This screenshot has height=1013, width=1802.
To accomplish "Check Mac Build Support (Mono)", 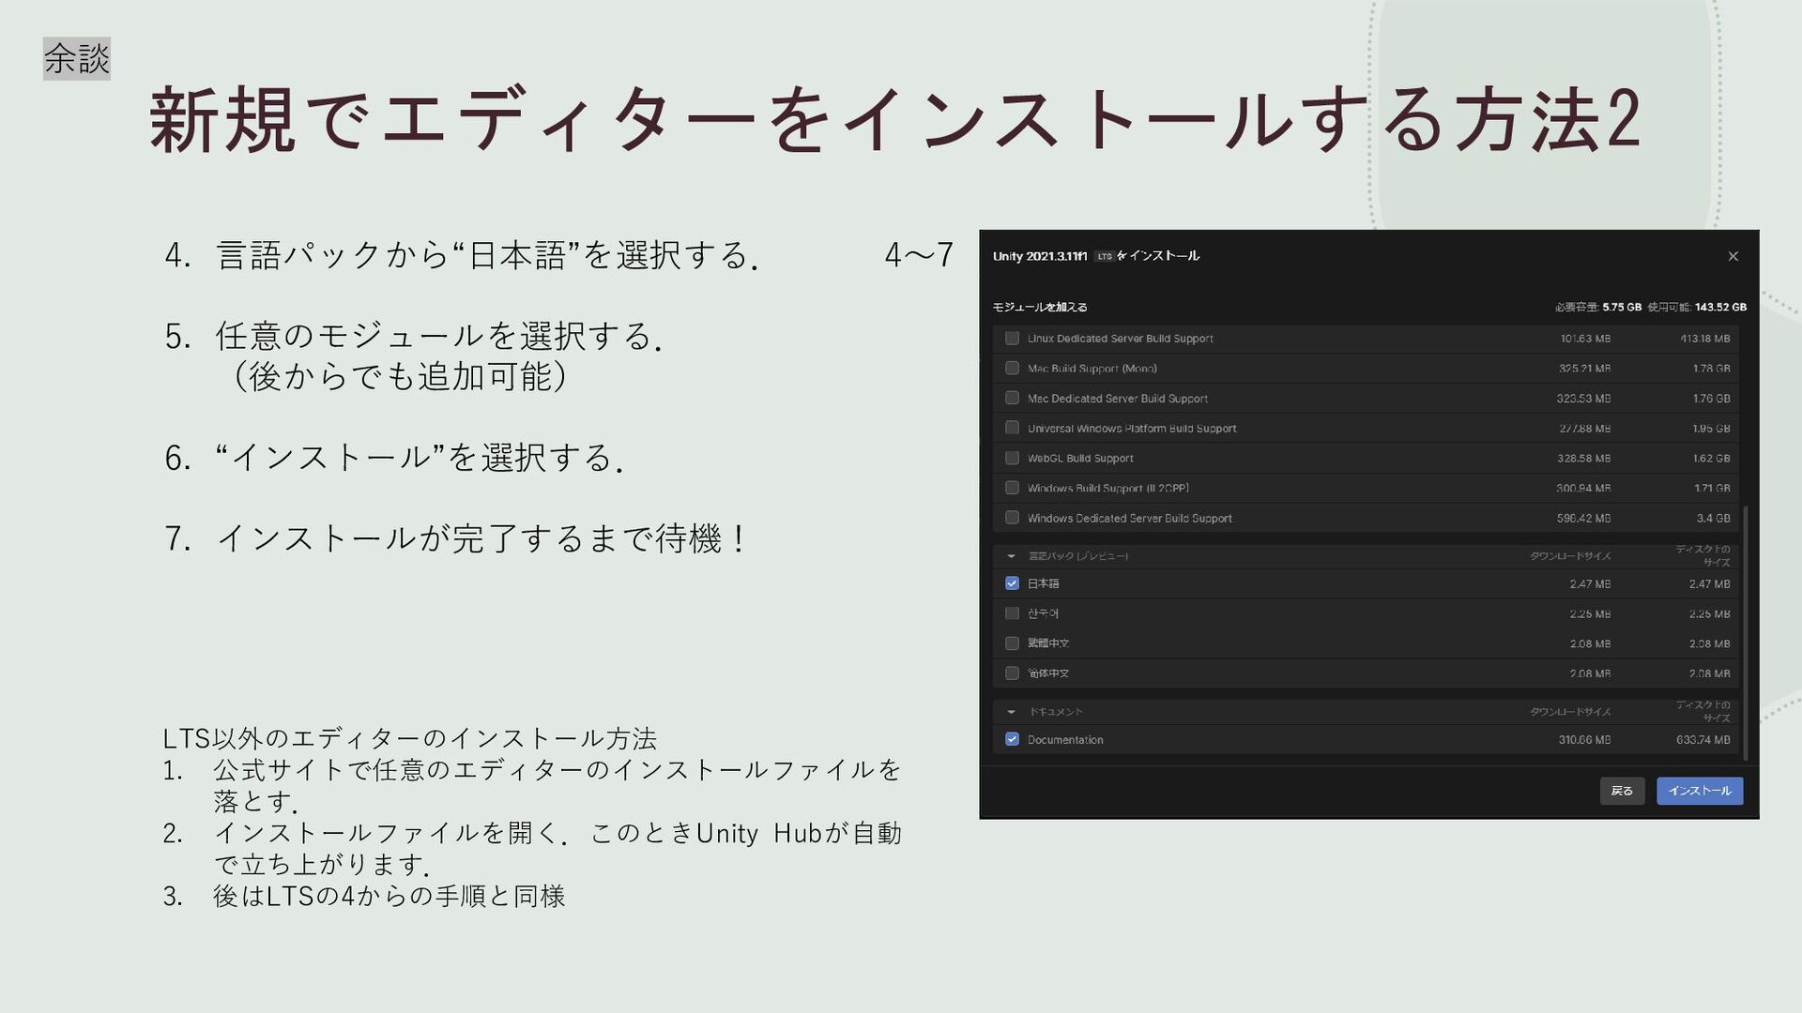I will (x=1012, y=368).
